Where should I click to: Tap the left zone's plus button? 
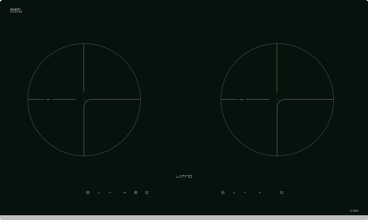(125, 193)
